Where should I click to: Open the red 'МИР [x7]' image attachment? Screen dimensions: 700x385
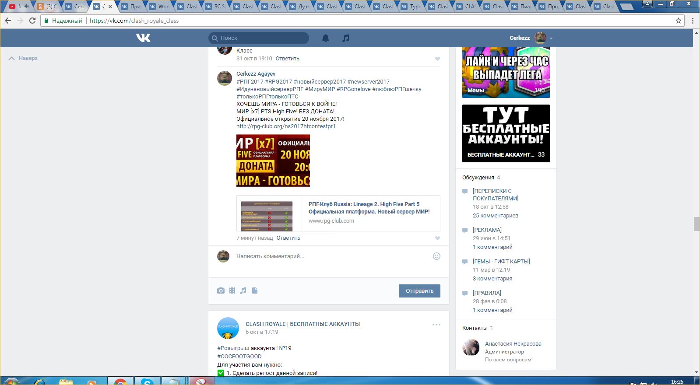point(273,161)
